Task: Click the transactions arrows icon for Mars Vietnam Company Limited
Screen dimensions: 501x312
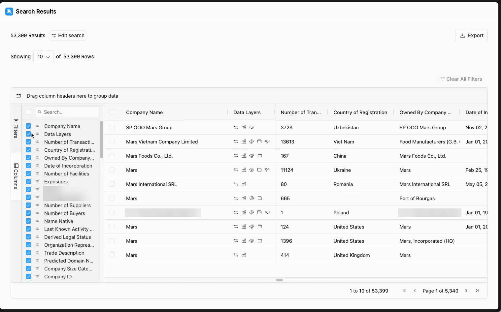Action: 236,141
